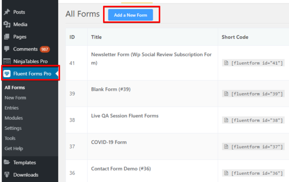289x182 pixels.
Task: Open Live QA Session Fluent Forms
Action: point(125,116)
